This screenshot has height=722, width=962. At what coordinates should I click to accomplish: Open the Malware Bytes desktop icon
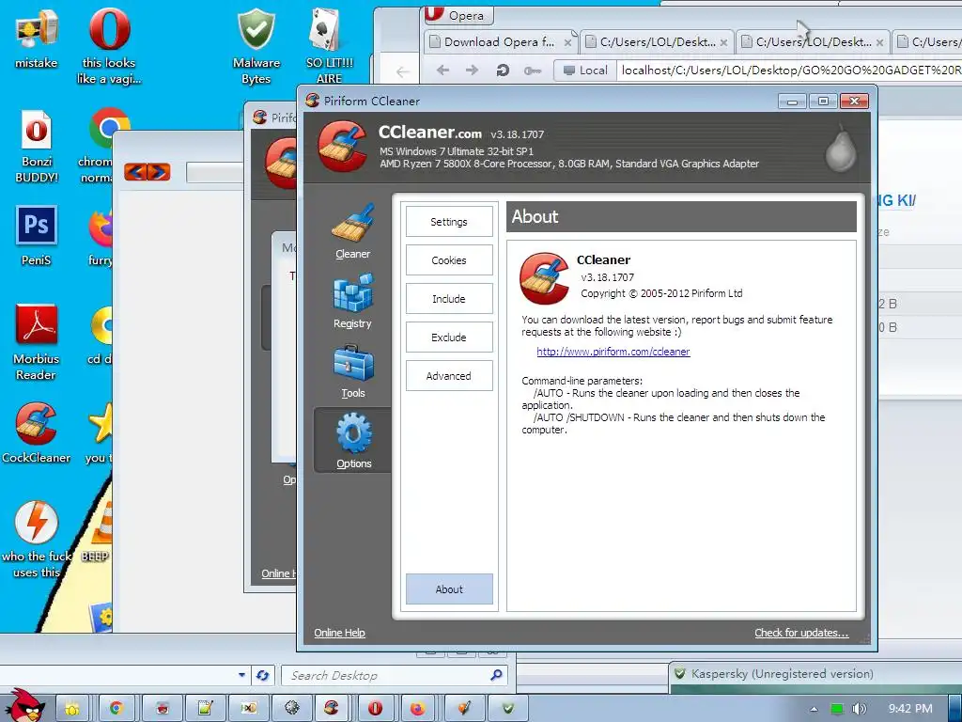coord(256,44)
